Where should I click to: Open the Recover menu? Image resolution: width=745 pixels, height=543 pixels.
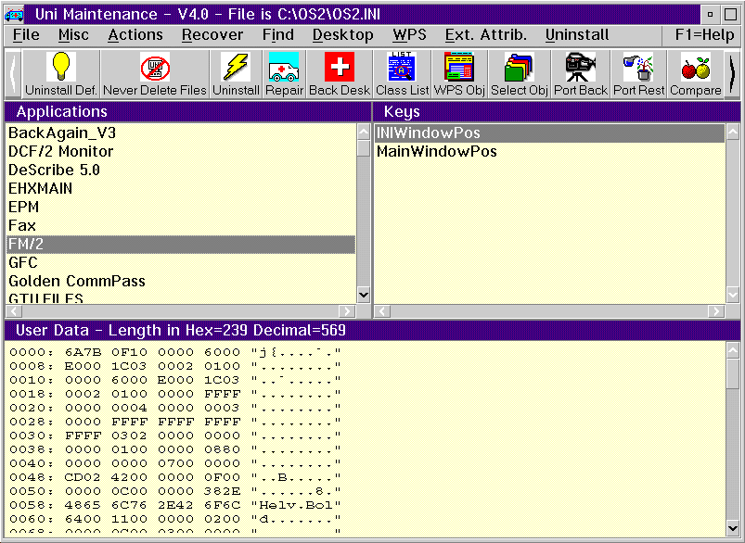212,35
